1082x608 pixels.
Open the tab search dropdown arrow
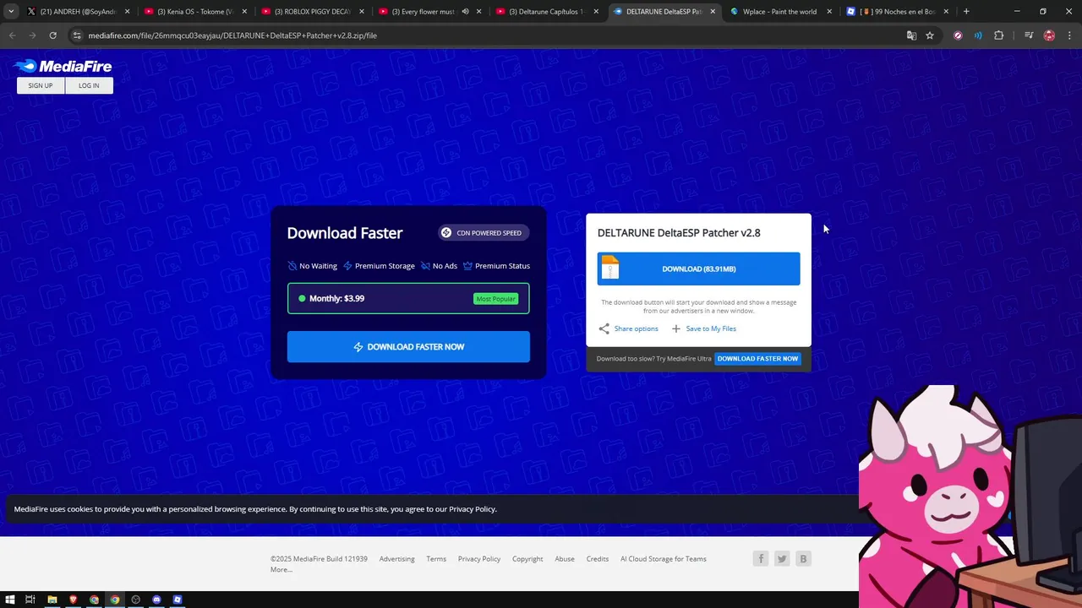[x=10, y=12]
